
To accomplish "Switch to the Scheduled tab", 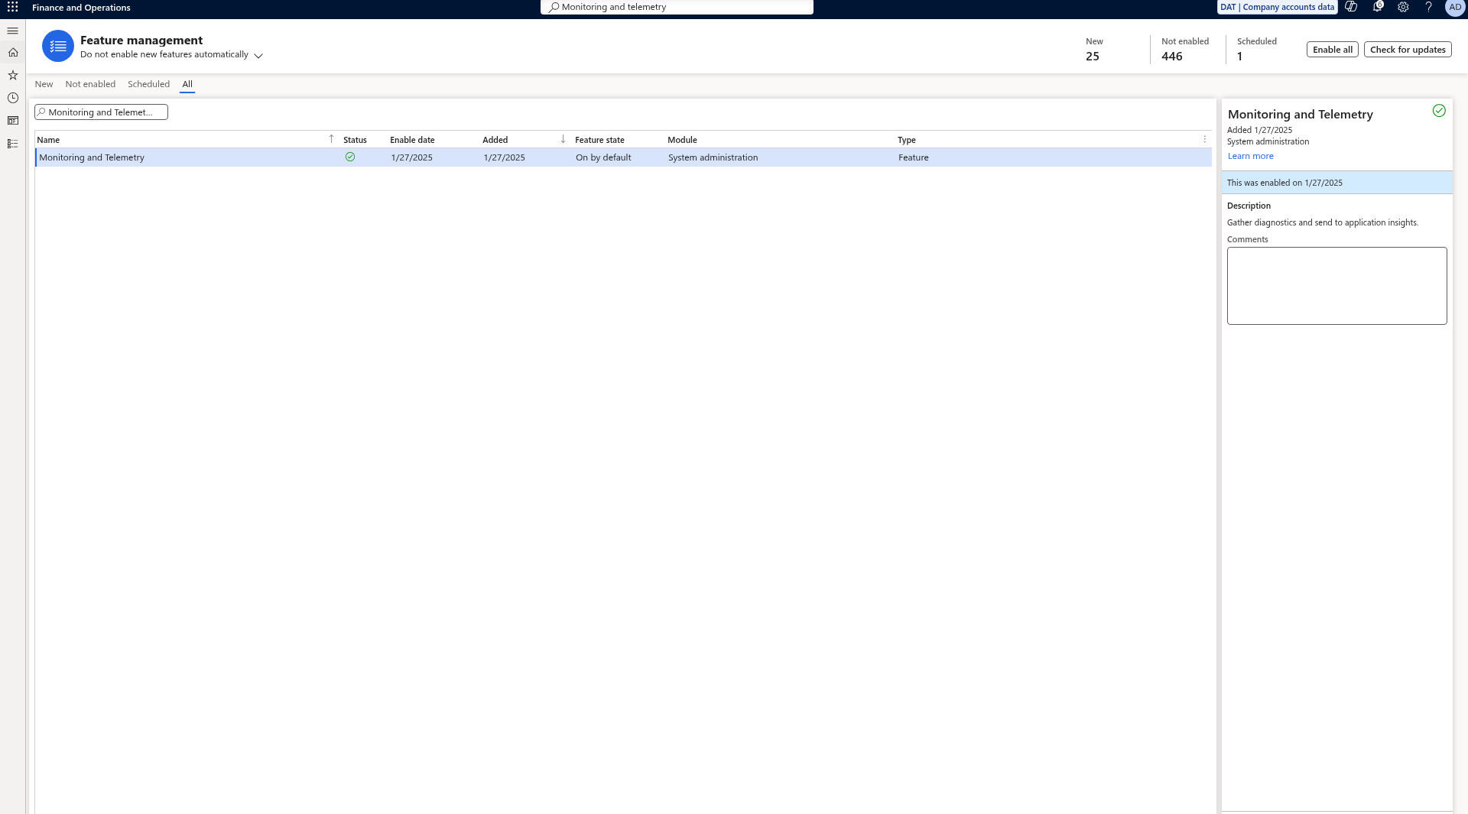I will coord(148,84).
